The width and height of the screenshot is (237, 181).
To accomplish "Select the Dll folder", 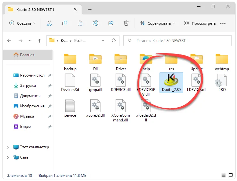I will pyautogui.click(x=95, y=62).
